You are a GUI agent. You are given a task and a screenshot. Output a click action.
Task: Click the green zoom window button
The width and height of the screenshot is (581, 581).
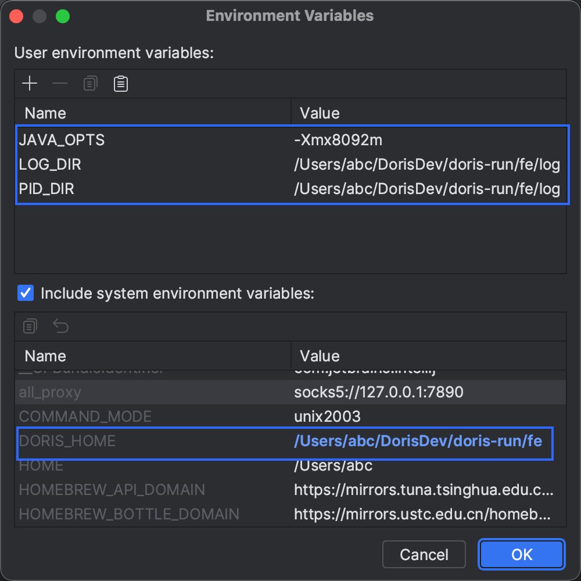pos(63,16)
